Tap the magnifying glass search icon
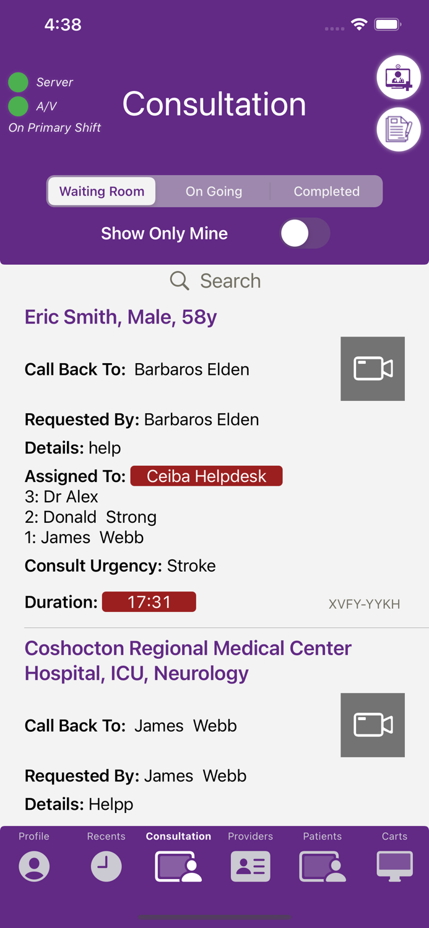 pyautogui.click(x=179, y=280)
